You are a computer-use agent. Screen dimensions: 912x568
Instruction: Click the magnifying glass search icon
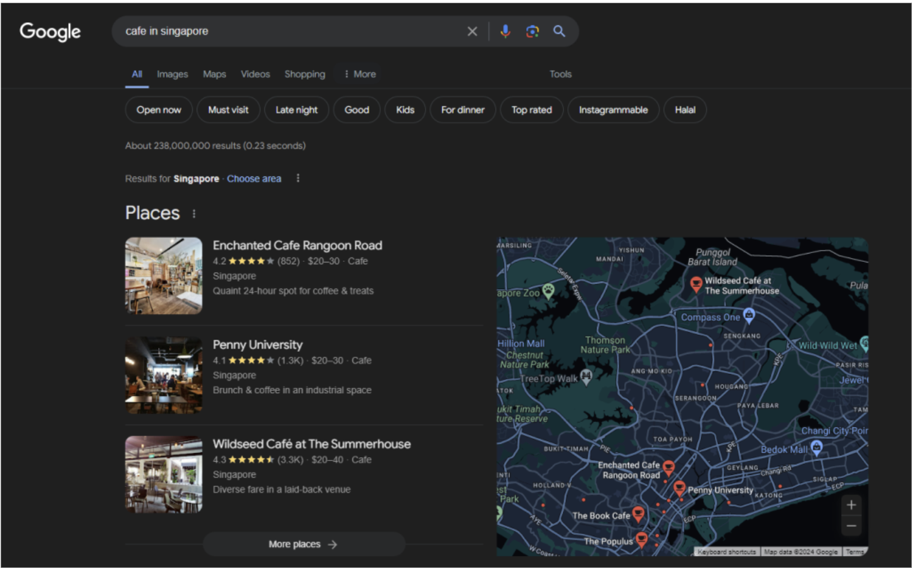coord(559,32)
